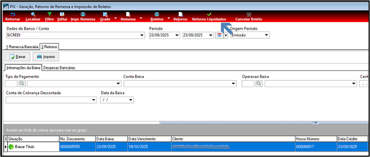Click green Baixar Titulo status icon
Image resolution: width=370 pixels, height=157 pixels.
click(11, 147)
